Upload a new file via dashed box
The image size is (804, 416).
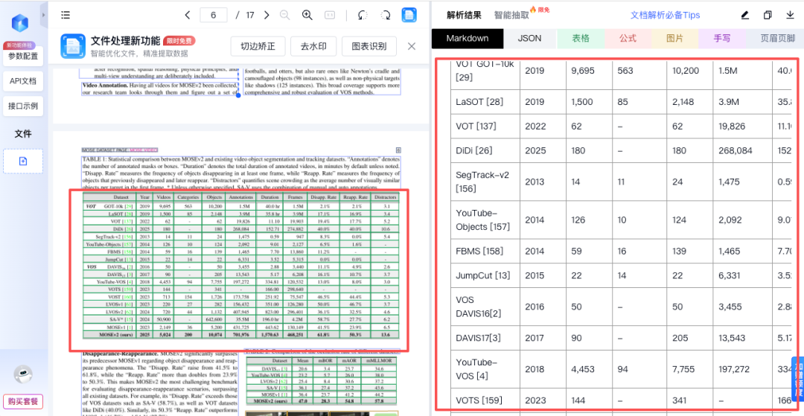tap(23, 161)
